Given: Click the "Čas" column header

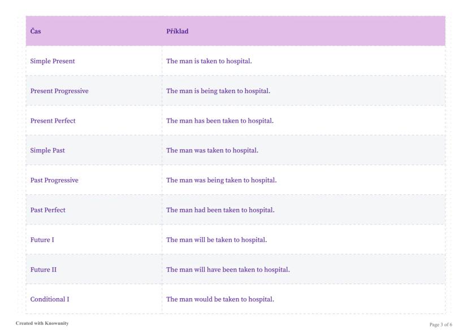Looking at the screenshot, I should click(x=36, y=32).
